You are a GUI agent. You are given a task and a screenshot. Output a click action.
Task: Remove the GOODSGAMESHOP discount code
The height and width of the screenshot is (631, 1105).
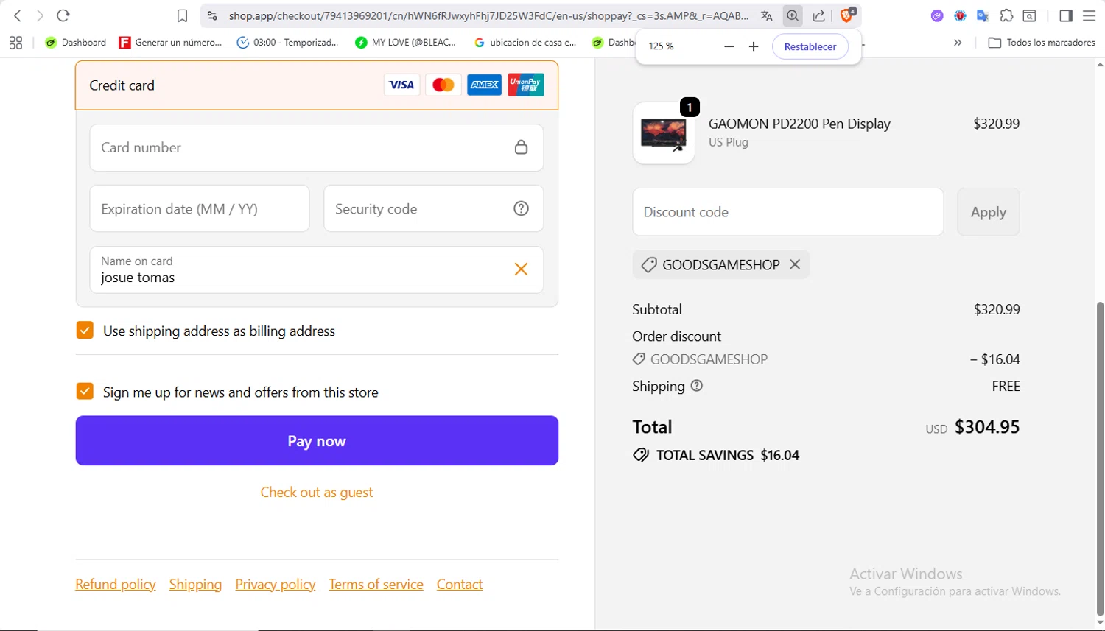tap(795, 264)
